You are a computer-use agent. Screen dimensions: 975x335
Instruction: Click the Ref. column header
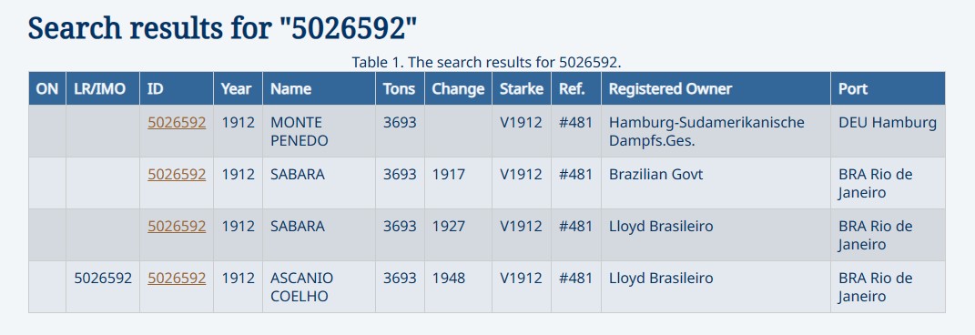(575, 89)
